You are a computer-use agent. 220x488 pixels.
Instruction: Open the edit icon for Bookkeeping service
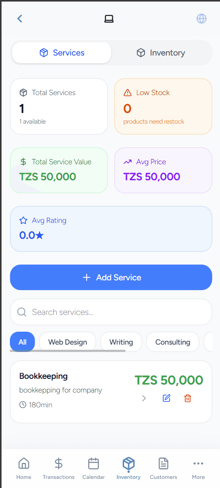166,398
